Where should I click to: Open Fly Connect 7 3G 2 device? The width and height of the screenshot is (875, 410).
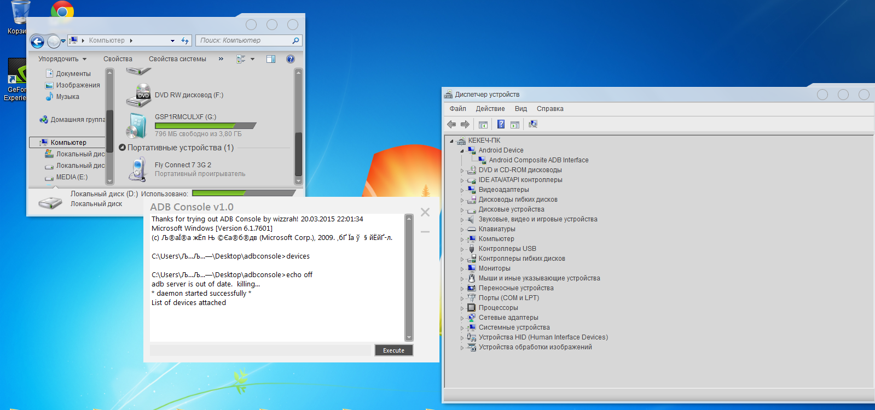(182, 165)
